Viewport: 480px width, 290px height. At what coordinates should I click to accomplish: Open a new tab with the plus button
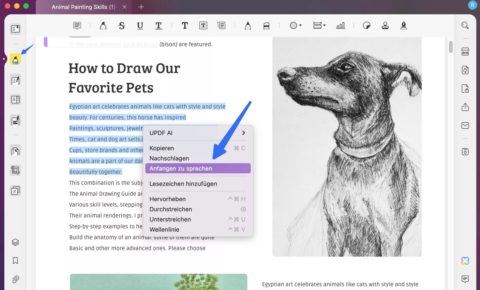point(141,7)
